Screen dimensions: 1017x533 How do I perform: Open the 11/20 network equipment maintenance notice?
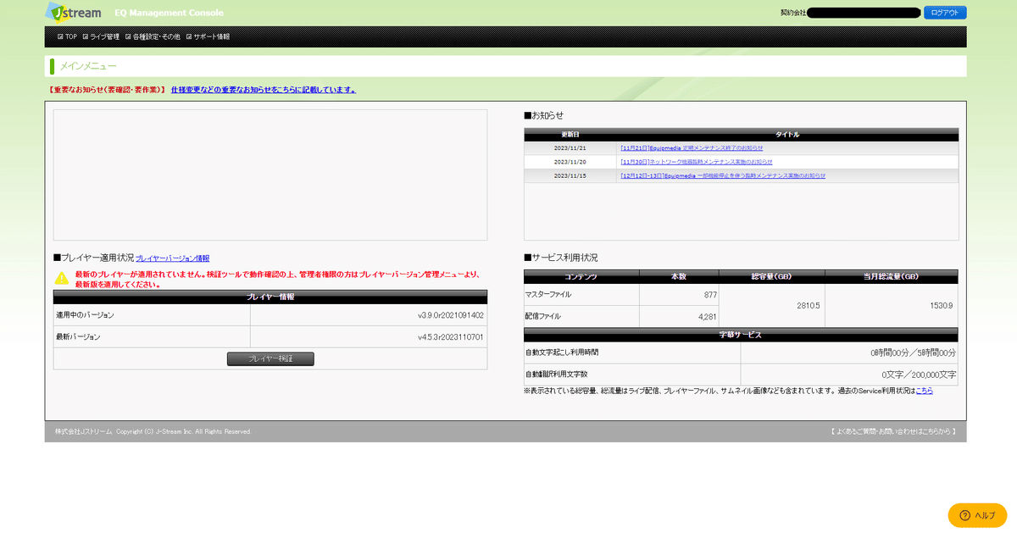point(697,162)
